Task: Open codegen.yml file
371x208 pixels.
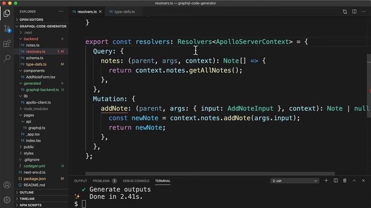Action: [34, 166]
